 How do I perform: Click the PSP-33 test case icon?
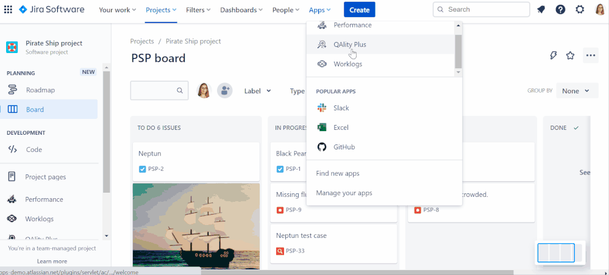tap(280, 251)
